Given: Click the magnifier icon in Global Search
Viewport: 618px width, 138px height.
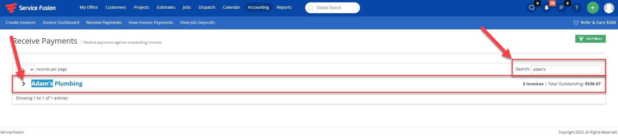Looking at the screenshot, I should point(311,8).
